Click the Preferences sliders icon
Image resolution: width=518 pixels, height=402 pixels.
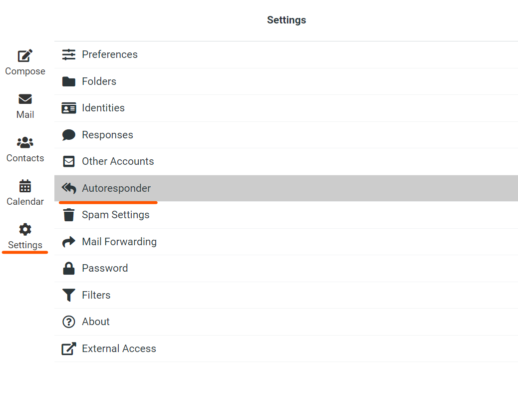[69, 54]
